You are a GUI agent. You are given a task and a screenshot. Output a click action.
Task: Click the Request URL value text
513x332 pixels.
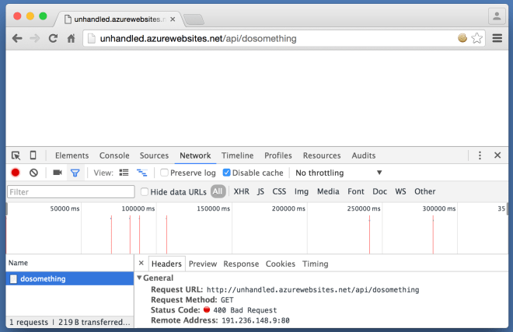point(312,290)
